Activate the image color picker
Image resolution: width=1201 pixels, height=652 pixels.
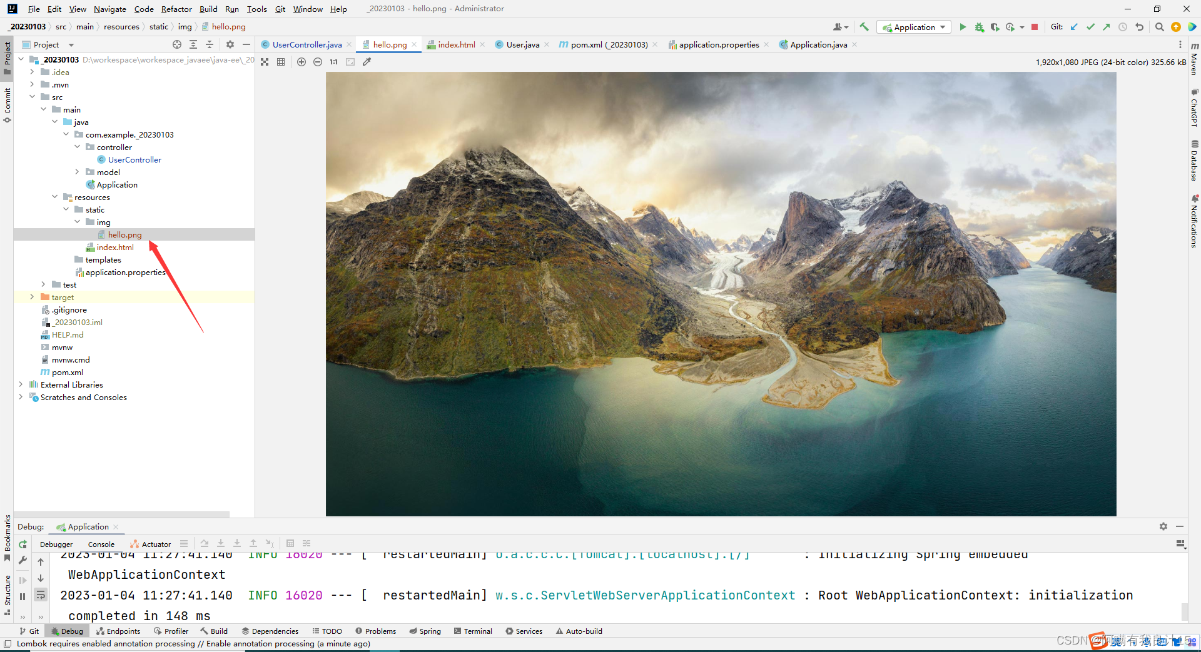point(367,62)
